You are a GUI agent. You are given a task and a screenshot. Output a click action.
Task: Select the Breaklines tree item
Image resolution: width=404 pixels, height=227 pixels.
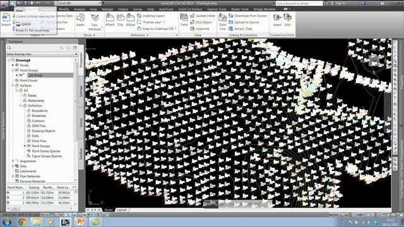[39, 116]
